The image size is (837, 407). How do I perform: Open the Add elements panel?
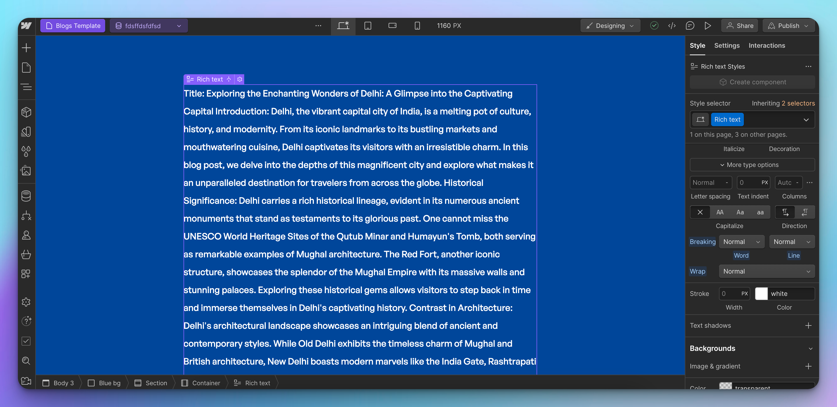[26, 48]
